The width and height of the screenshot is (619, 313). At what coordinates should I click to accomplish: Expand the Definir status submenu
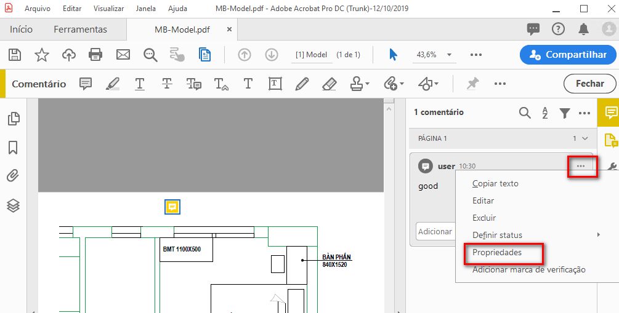click(599, 235)
